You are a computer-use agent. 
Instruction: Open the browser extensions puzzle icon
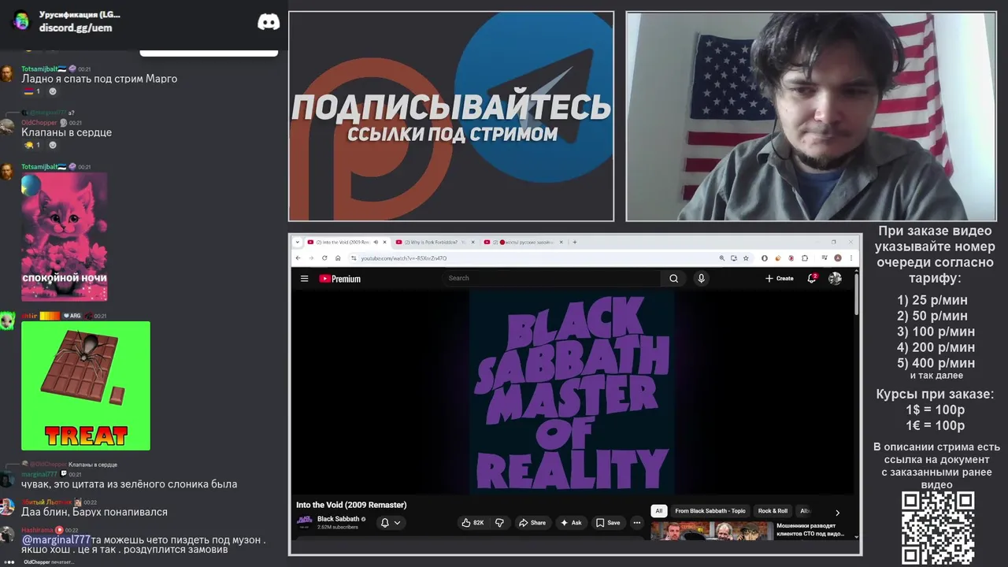[805, 258]
